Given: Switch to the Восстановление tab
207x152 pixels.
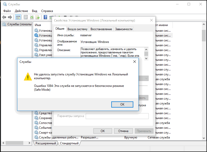Looking at the screenshot, I should point(101,29).
